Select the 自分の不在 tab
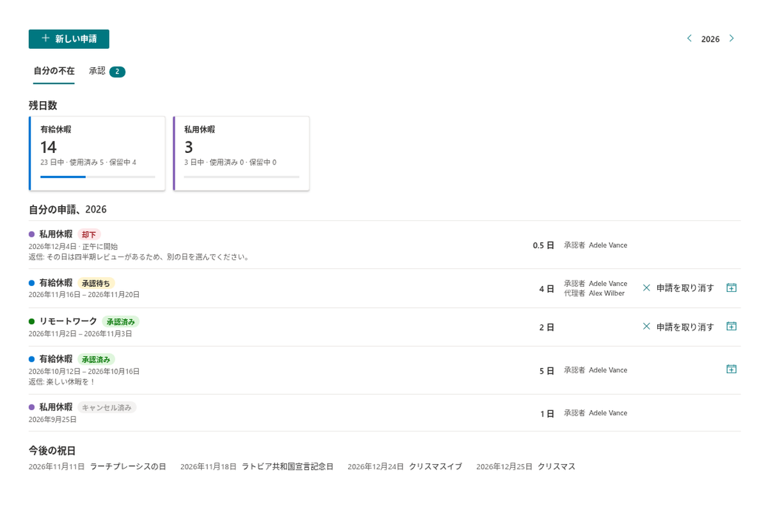This screenshot has height=512, width=768. 54,71
